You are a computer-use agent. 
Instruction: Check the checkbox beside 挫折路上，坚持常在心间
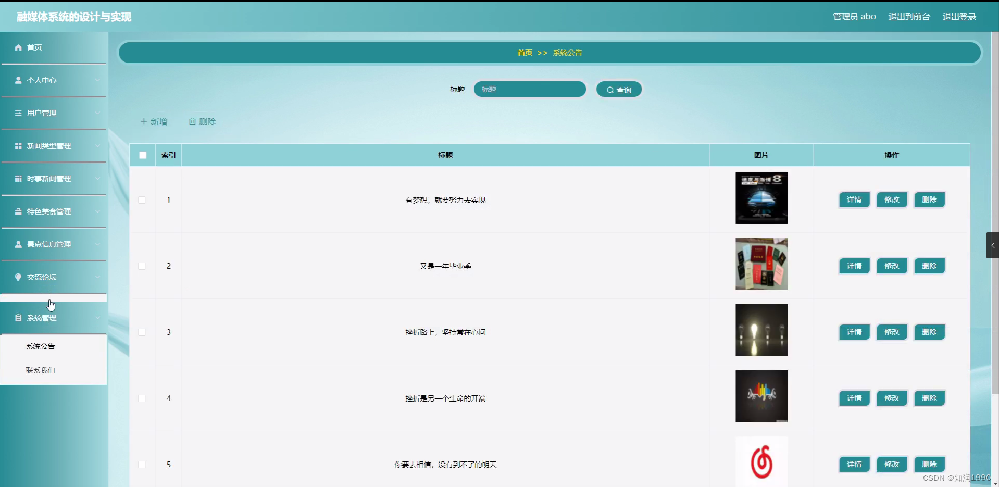point(142,332)
